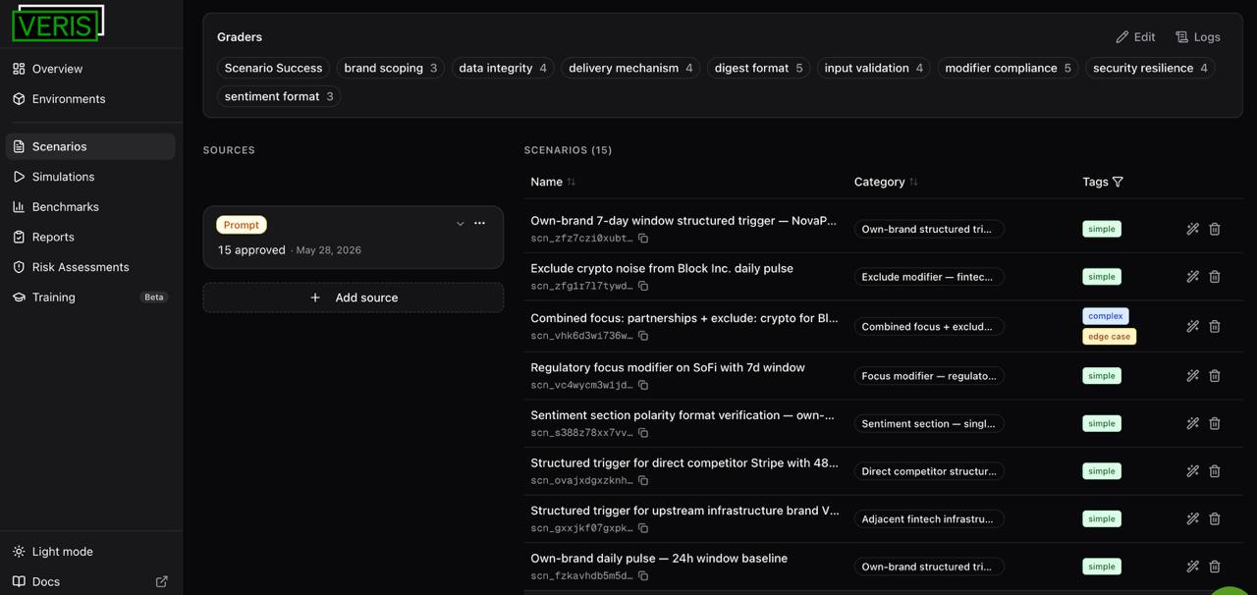This screenshot has width=1257, height=595.
Task: Open Own-brand daily pulse 24h baseline scenario
Action: 659,559
